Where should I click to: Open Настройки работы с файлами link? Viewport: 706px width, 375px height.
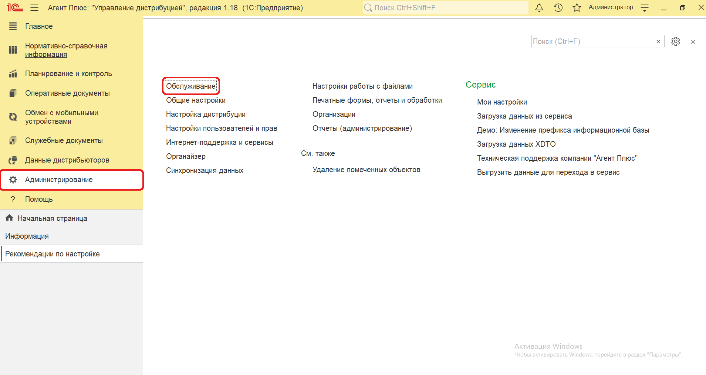pos(362,86)
